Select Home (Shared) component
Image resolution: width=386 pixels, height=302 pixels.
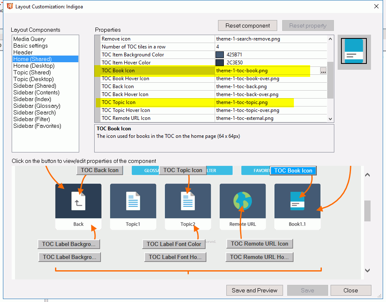pyautogui.click(x=45, y=59)
